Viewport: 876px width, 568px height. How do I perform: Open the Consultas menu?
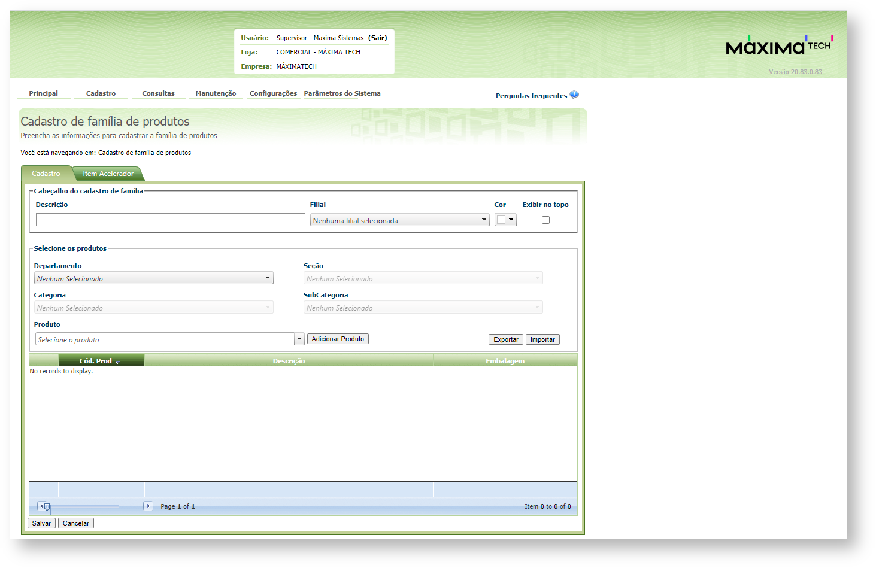point(158,93)
